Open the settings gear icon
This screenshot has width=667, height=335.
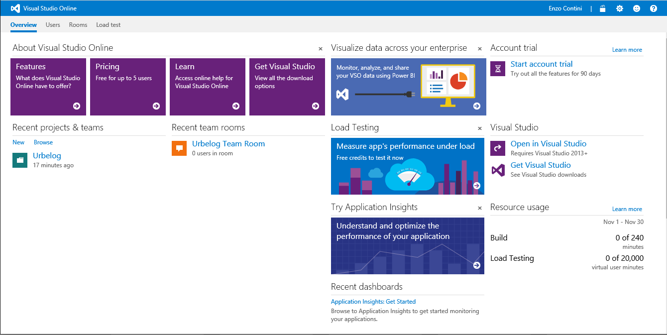(x=620, y=8)
